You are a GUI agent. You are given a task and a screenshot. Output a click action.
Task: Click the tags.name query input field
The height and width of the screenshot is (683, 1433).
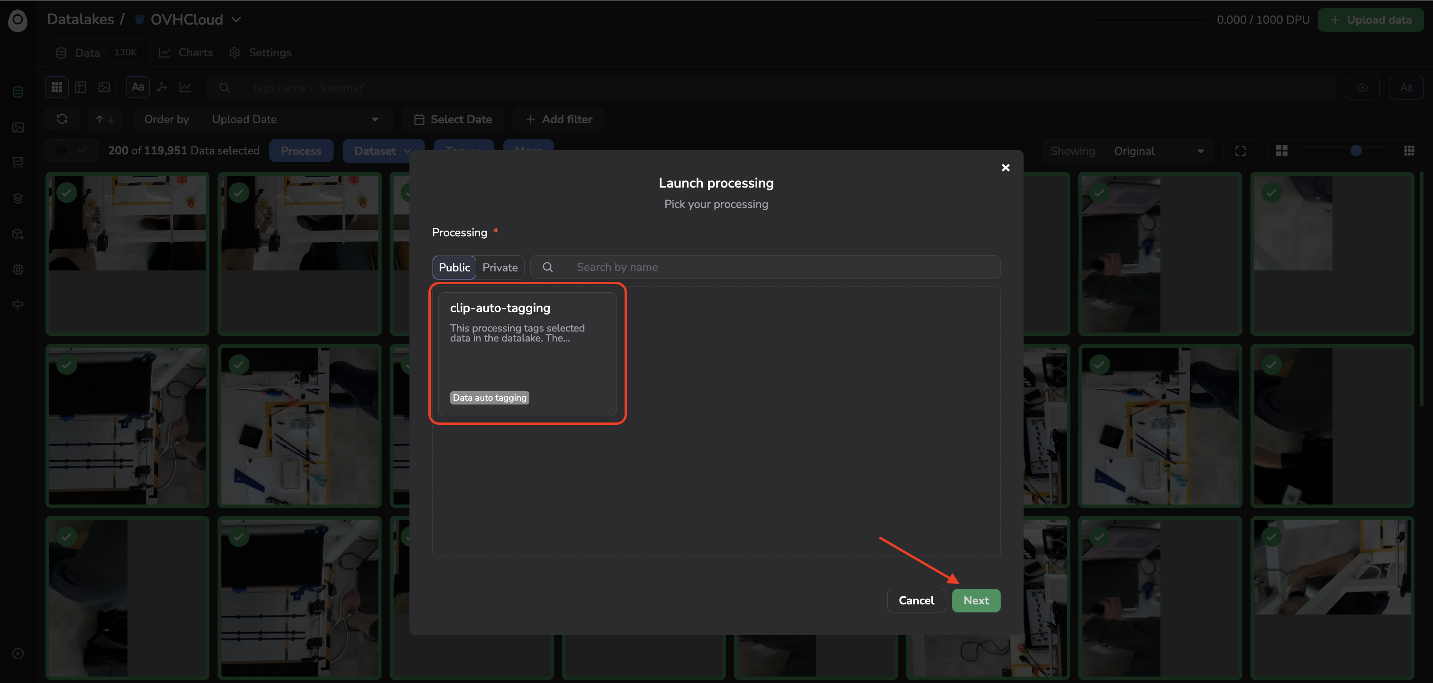click(771, 87)
